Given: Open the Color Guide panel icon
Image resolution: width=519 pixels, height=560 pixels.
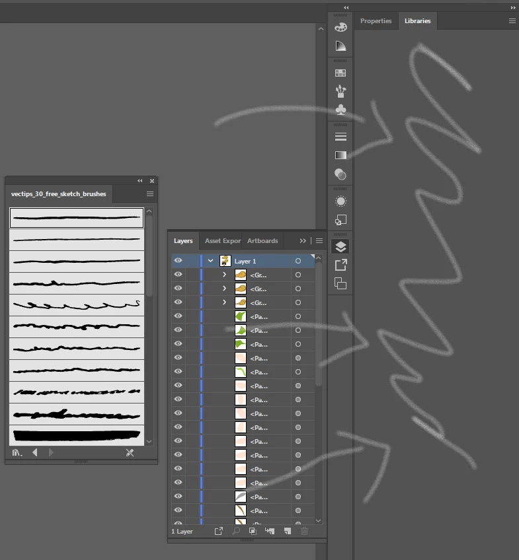Looking at the screenshot, I should [x=340, y=46].
